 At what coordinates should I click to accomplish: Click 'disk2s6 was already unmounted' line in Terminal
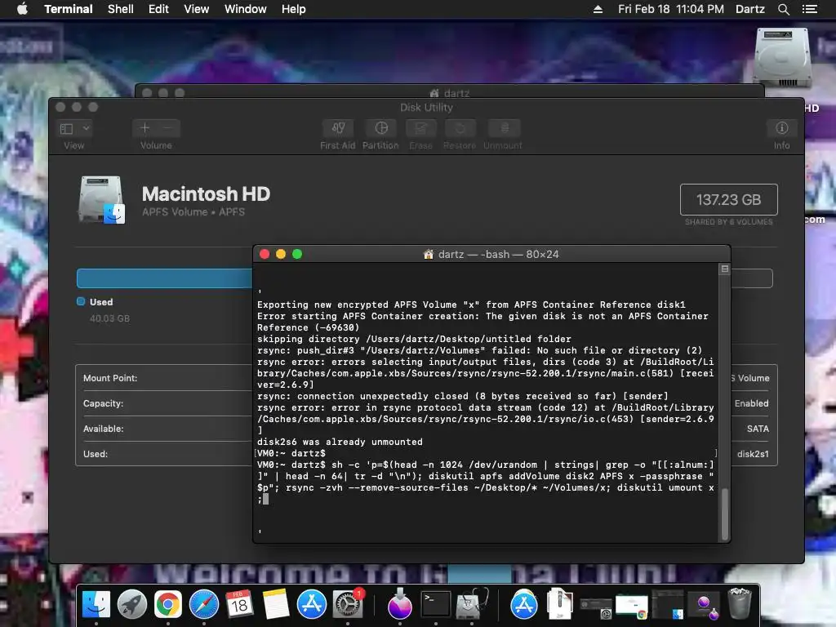(x=340, y=442)
